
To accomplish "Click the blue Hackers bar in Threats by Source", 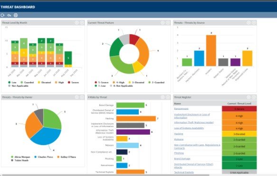I will coord(199,59).
